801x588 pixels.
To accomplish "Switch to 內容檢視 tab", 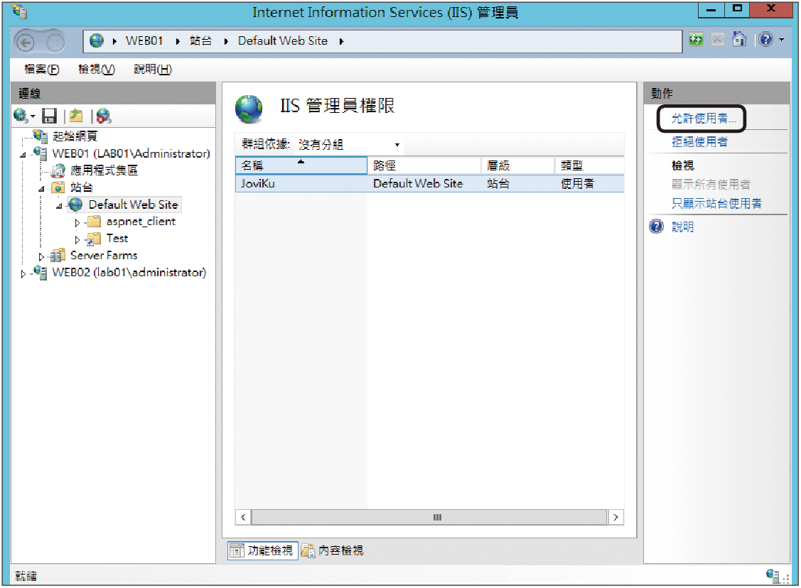I will (333, 550).
